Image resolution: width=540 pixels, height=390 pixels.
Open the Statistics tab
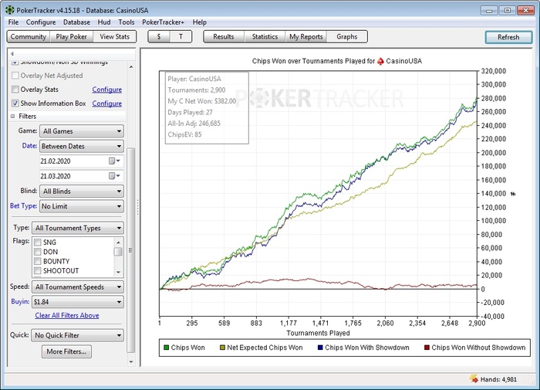click(x=265, y=36)
